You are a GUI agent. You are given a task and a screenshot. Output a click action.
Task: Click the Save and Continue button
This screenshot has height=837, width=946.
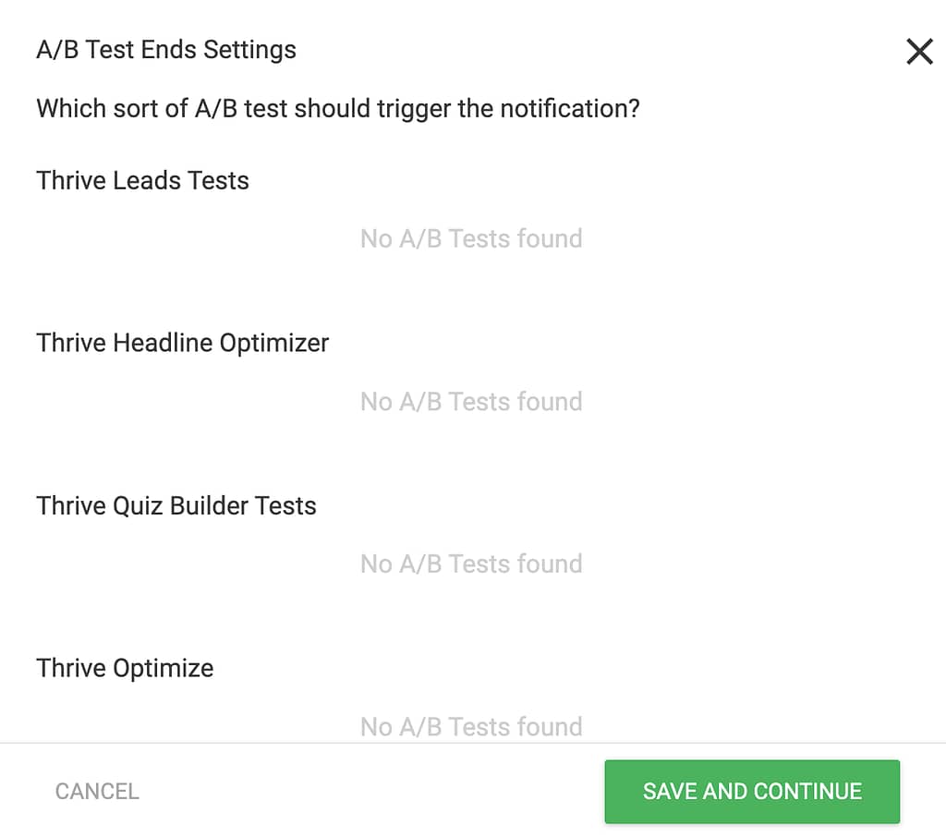click(x=752, y=791)
